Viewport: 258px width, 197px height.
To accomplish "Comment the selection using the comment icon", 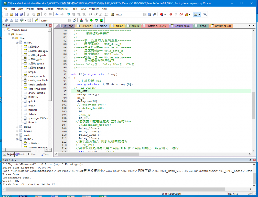I will pos(101,15).
